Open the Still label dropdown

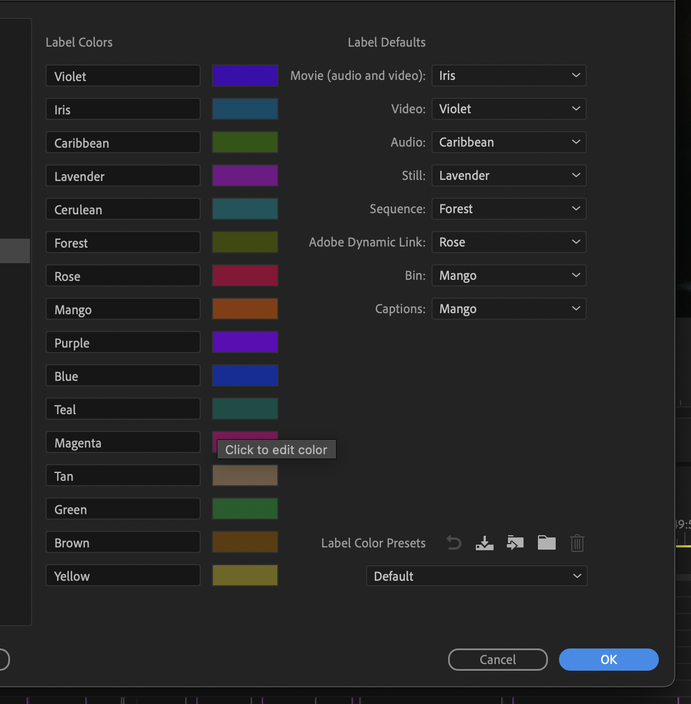(509, 175)
